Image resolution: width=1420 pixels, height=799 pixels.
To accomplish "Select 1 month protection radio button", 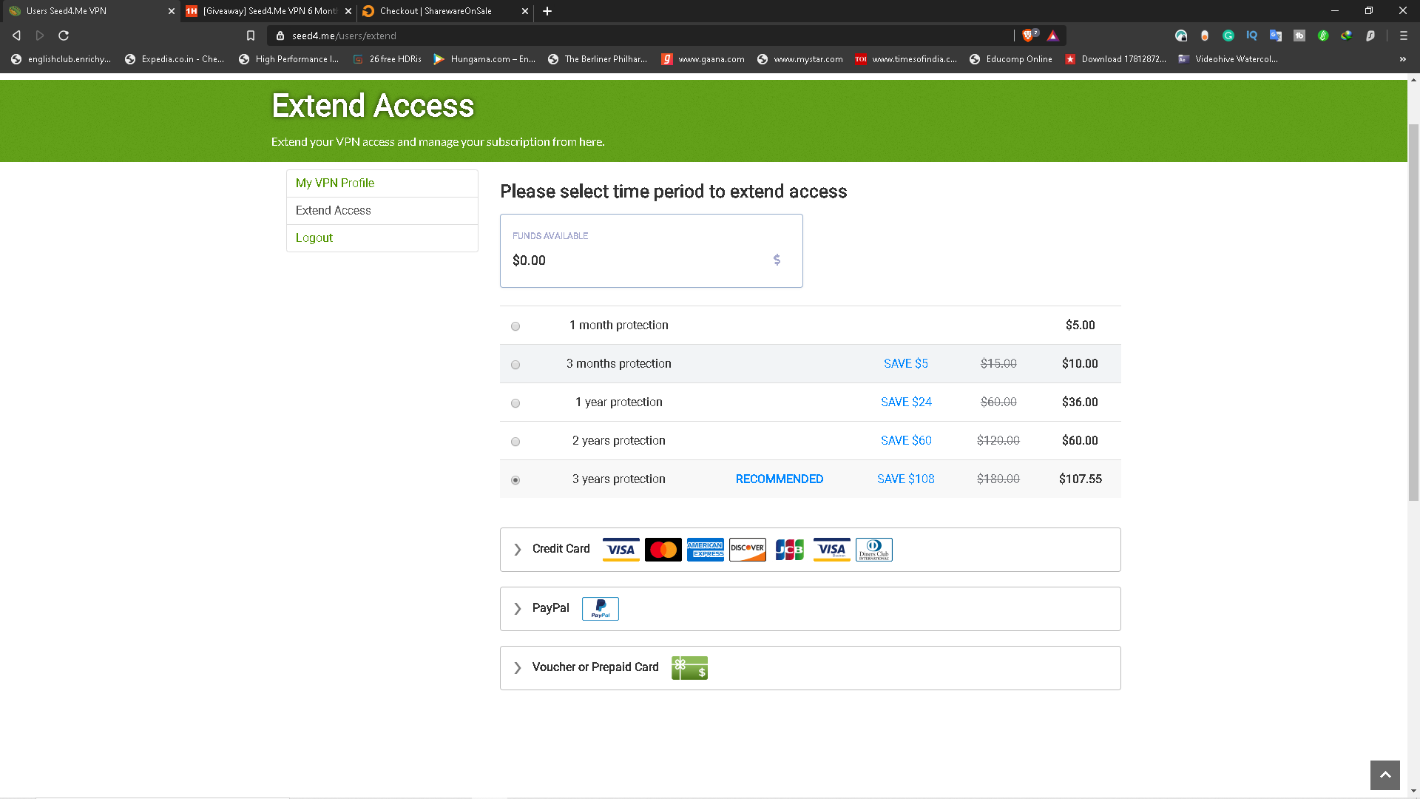I will pos(515,326).
